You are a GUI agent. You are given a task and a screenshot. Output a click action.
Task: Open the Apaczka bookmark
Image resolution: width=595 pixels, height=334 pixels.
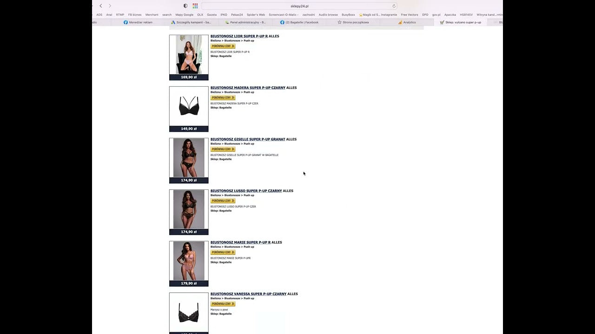click(x=450, y=15)
